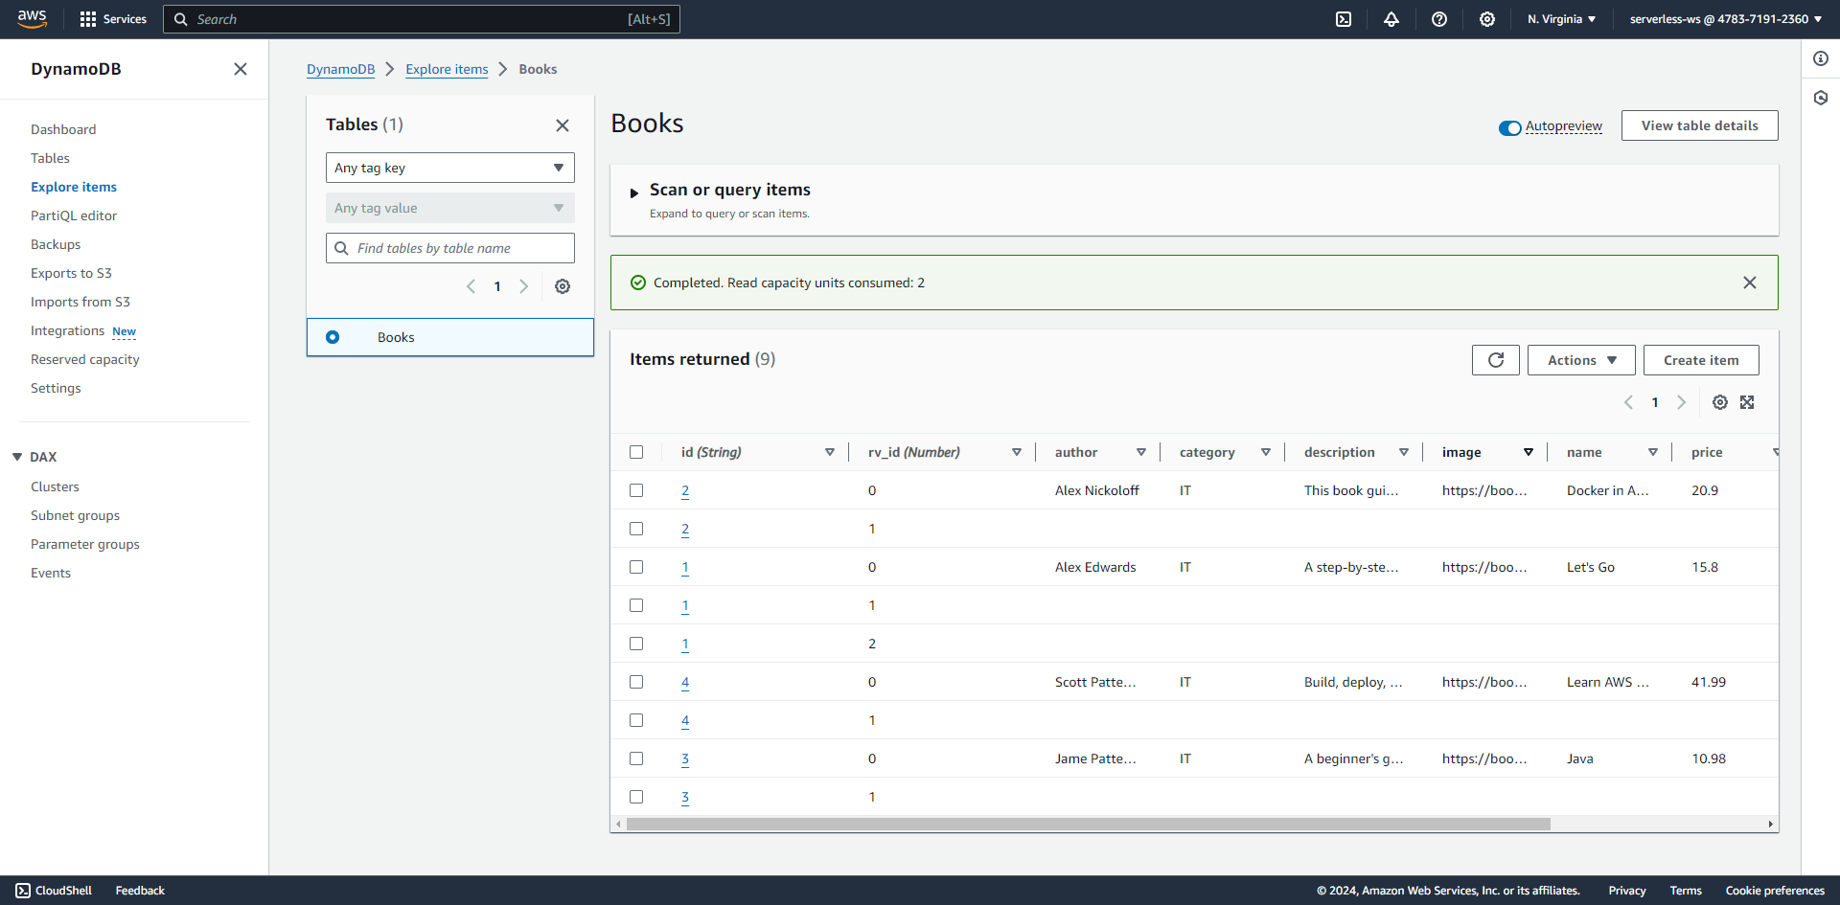1840x905 pixels.
Task: Select the Books table radio button
Action: (333, 337)
